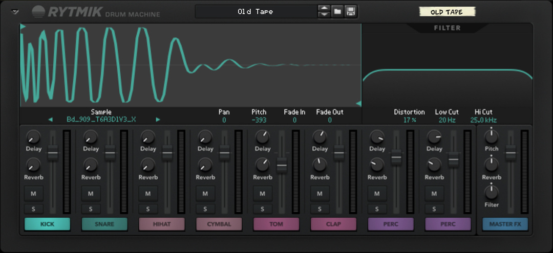553x253 pixels.
Task: Click the OLD TAPE tape label
Action: [446, 12]
